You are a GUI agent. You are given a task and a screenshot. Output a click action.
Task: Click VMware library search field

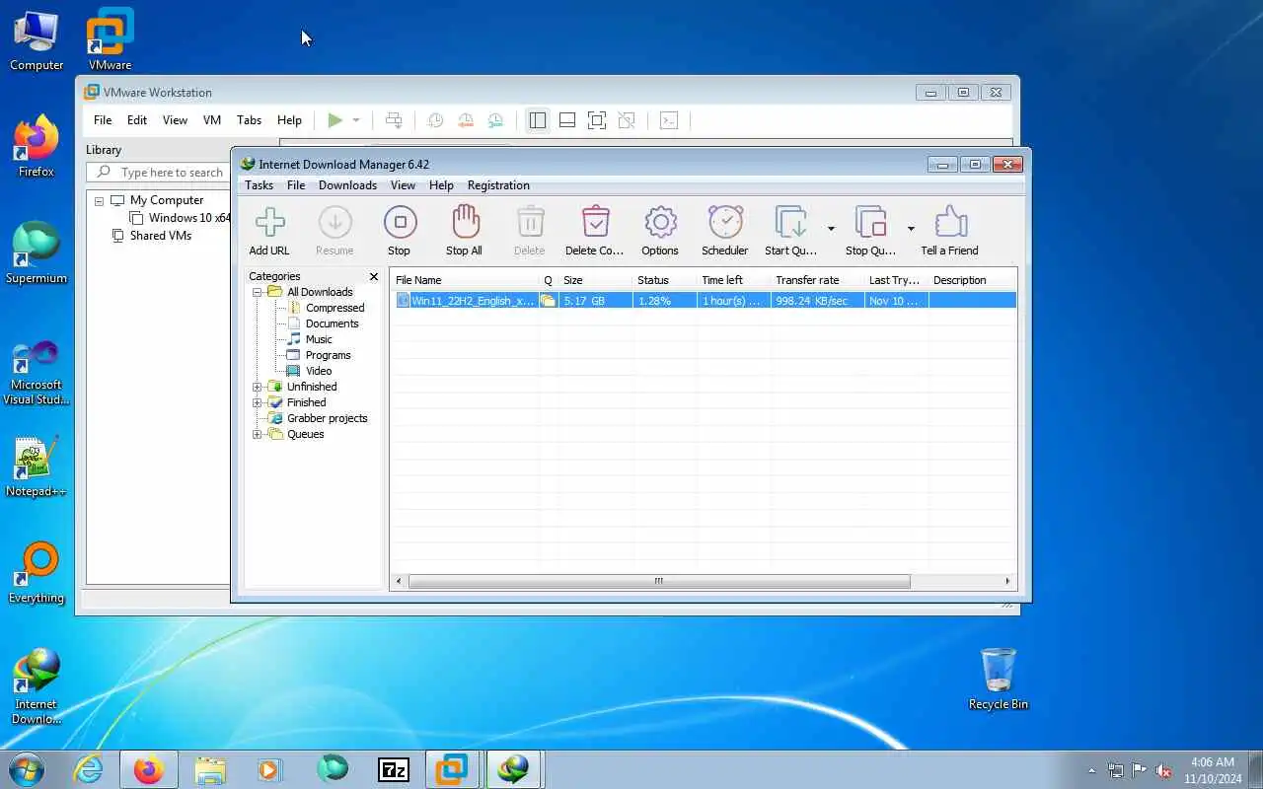click(x=158, y=173)
